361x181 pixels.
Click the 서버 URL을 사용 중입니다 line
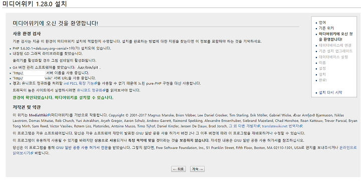click(x=54, y=78)
